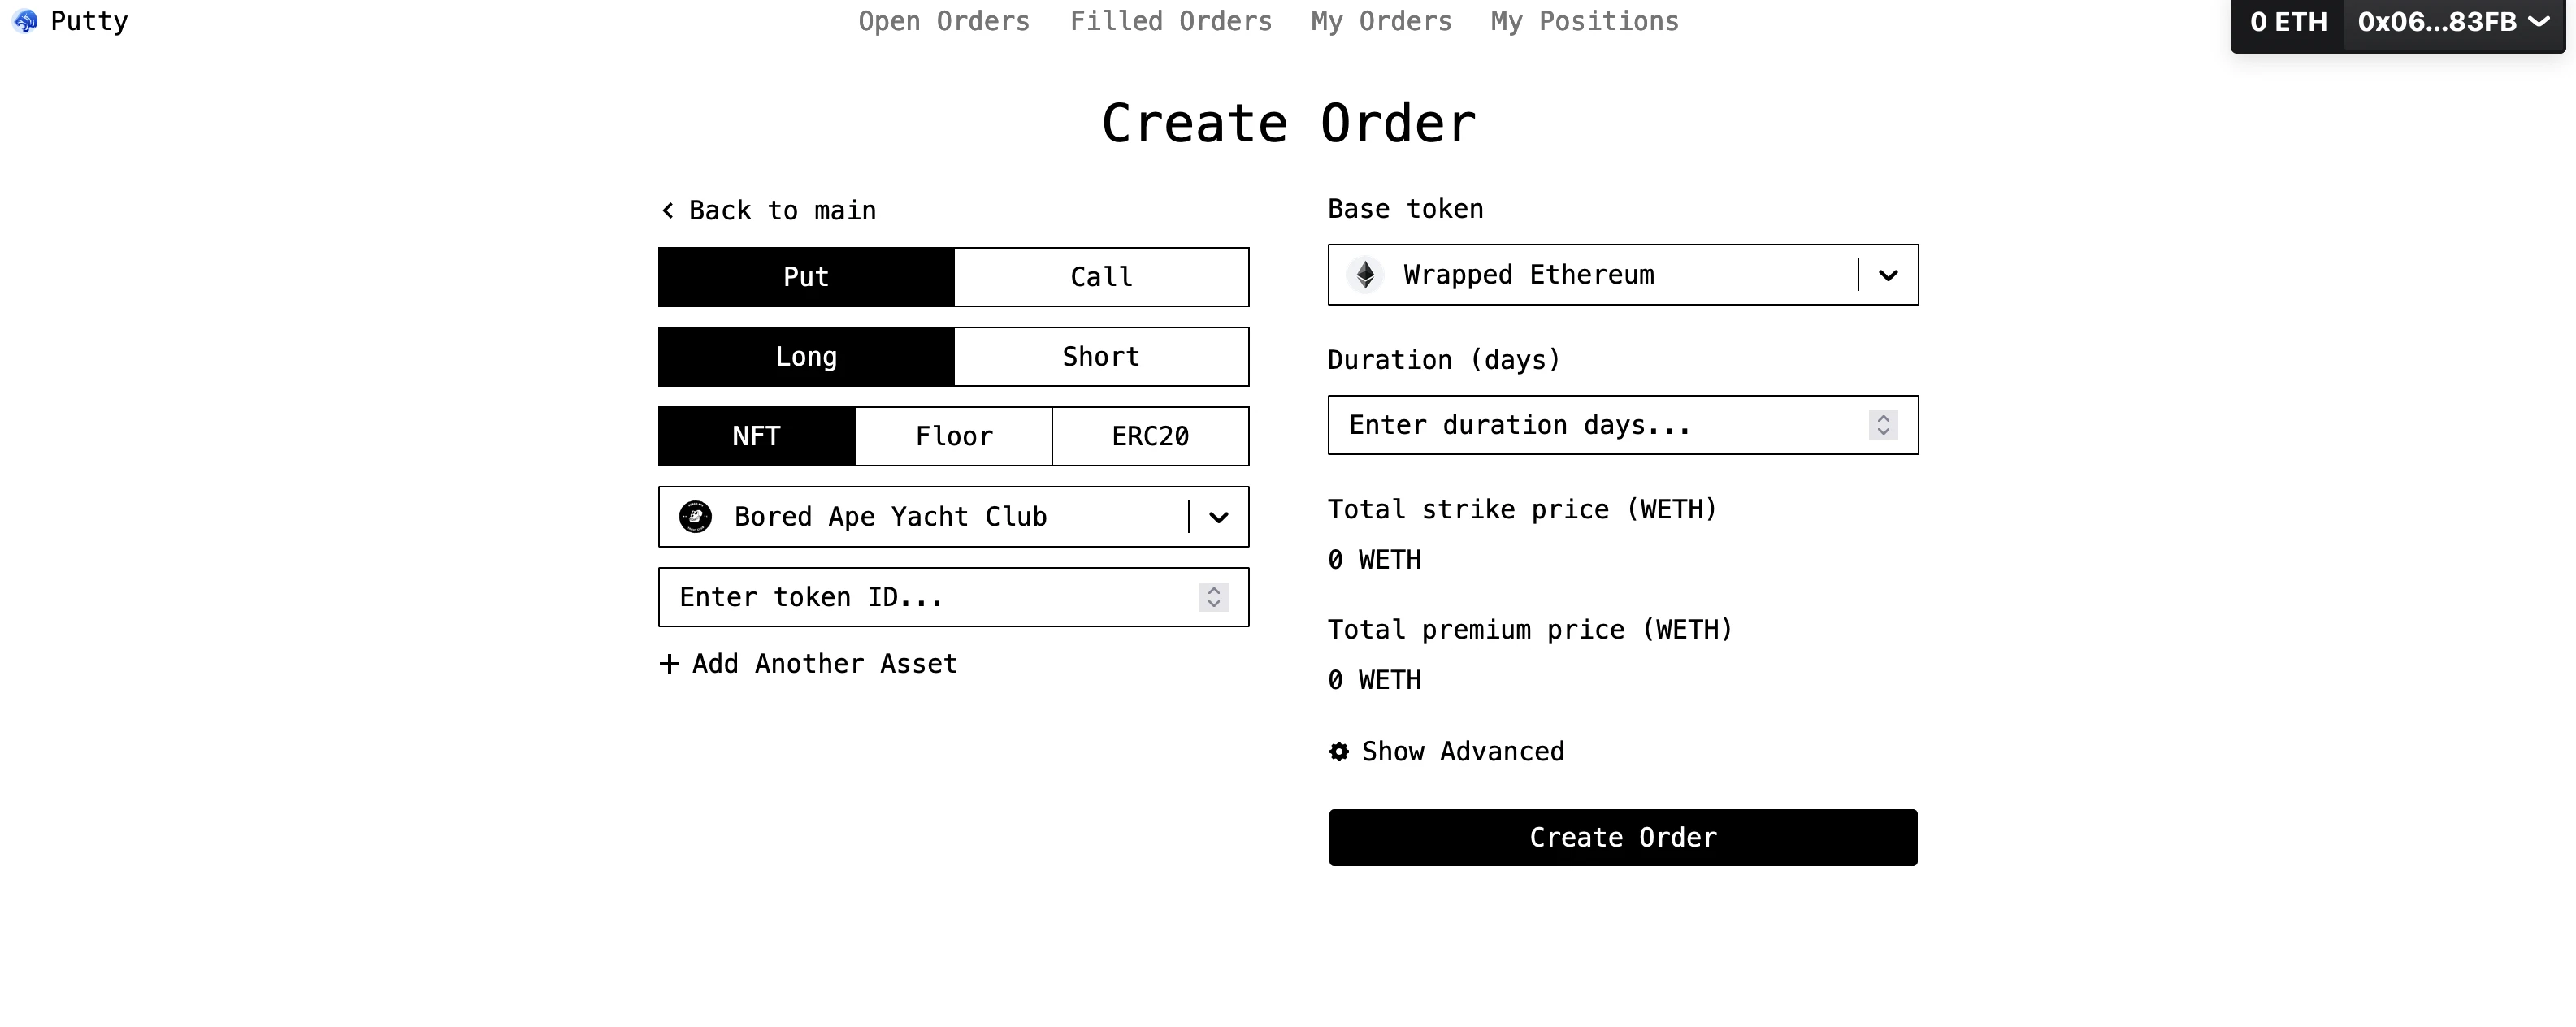Click the Add Another Asset icon
This screenshot has width=2576, height=1027.
[669, 664]
